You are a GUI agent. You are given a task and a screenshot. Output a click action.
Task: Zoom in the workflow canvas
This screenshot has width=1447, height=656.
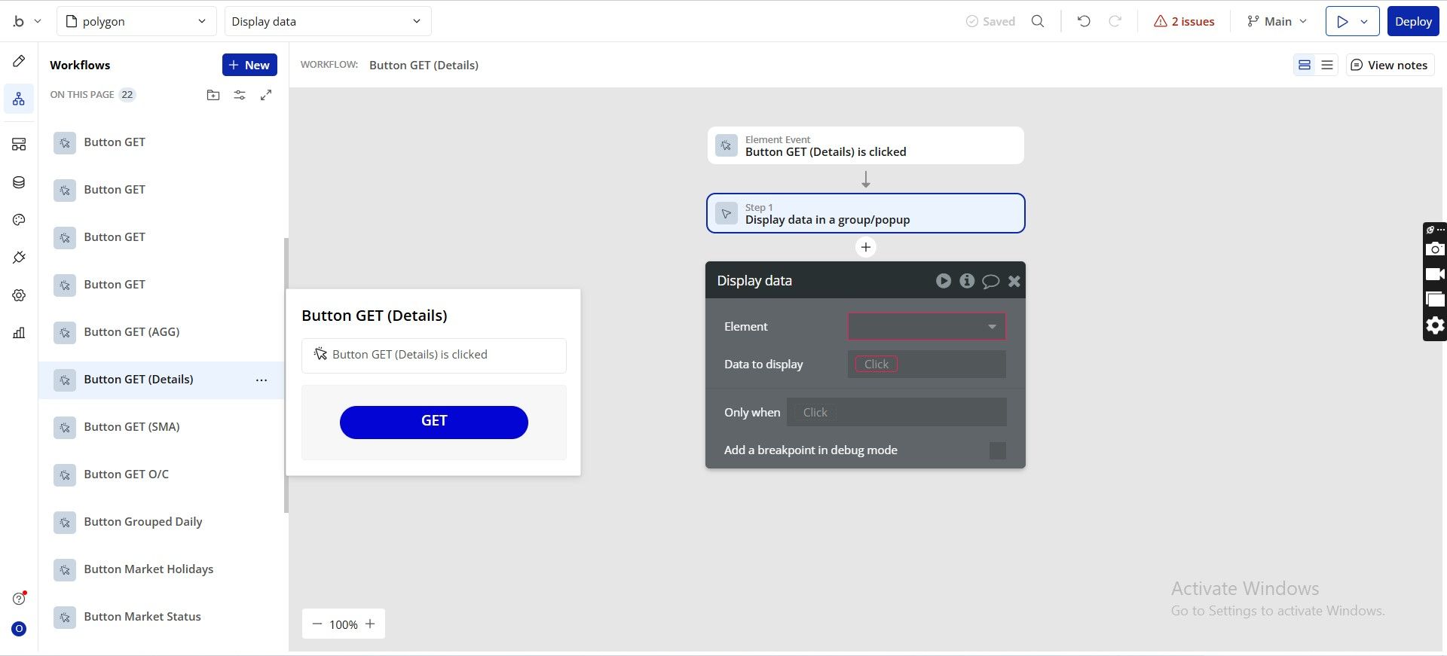tap(370, 624)
